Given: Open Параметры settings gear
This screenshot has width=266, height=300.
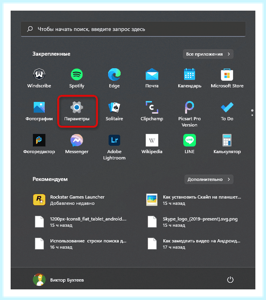Looking at the screenshot, I should [77, 111].
